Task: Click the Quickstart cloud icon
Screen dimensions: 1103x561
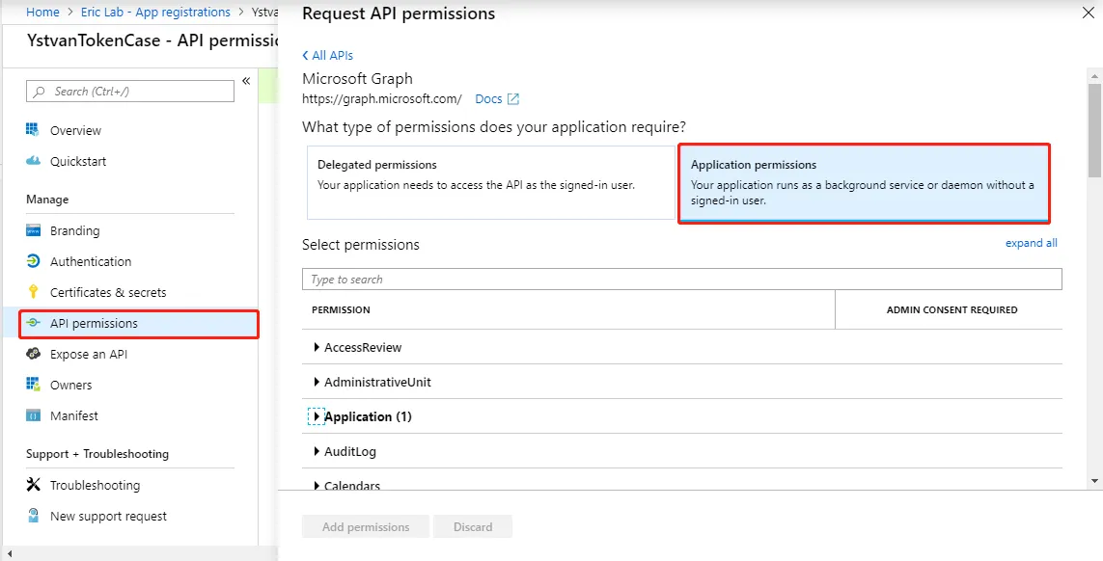Action: point(33,161)
